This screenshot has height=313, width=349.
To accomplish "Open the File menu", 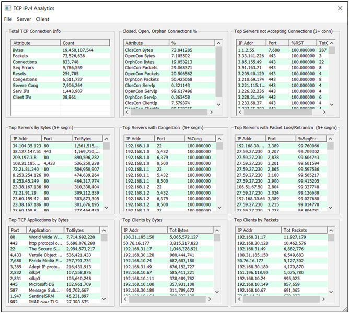I will tap(8, 19).
